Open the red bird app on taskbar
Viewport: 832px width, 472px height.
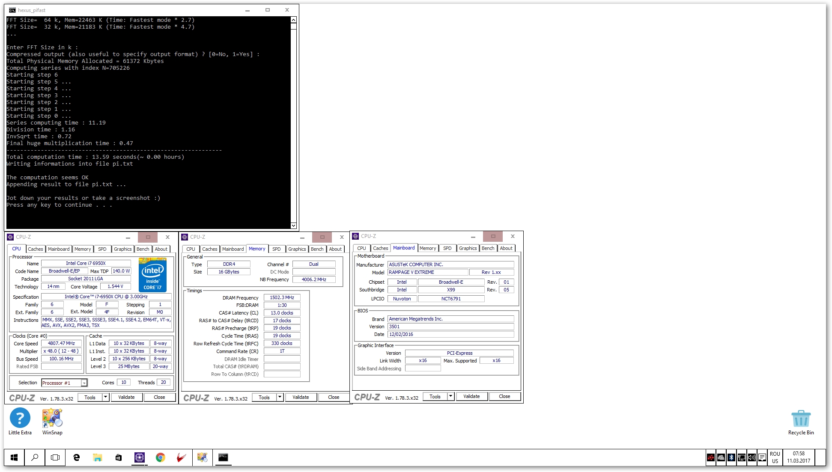point(182,457)
